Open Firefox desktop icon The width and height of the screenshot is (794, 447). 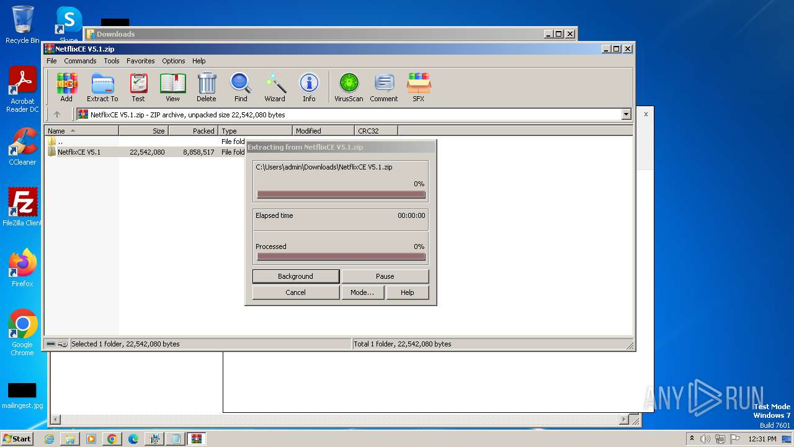click(x=22, y=268)
